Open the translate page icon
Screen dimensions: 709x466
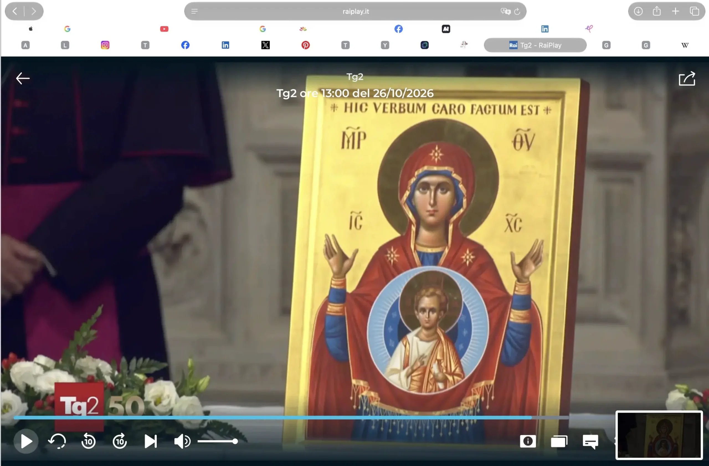point(505,11)
